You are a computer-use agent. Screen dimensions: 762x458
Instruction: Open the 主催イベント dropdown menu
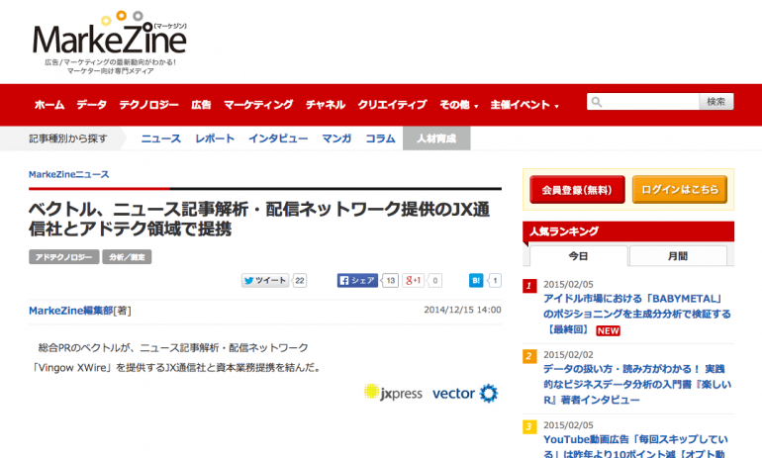524,105
